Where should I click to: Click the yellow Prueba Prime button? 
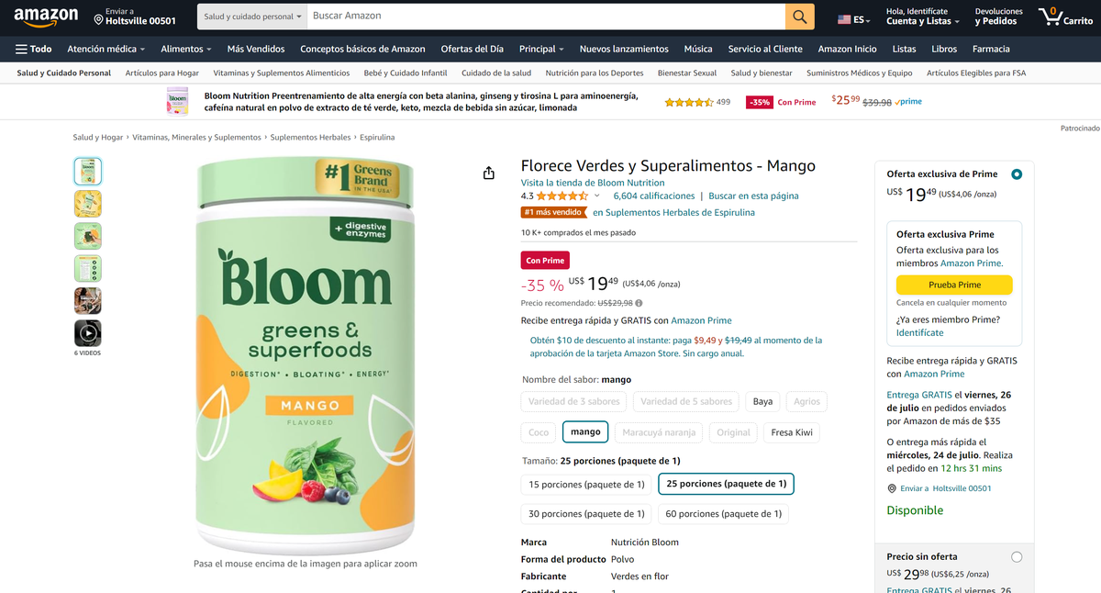tap(954, 285)
